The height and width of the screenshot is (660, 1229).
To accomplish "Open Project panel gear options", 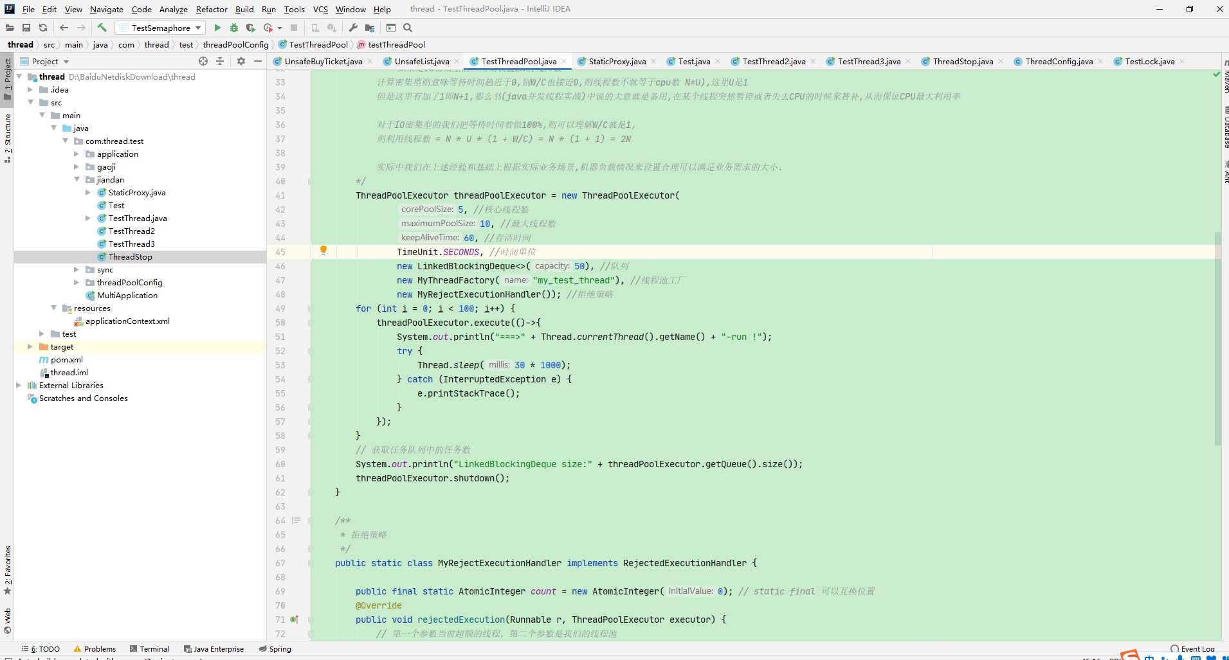I will (241, 61).
